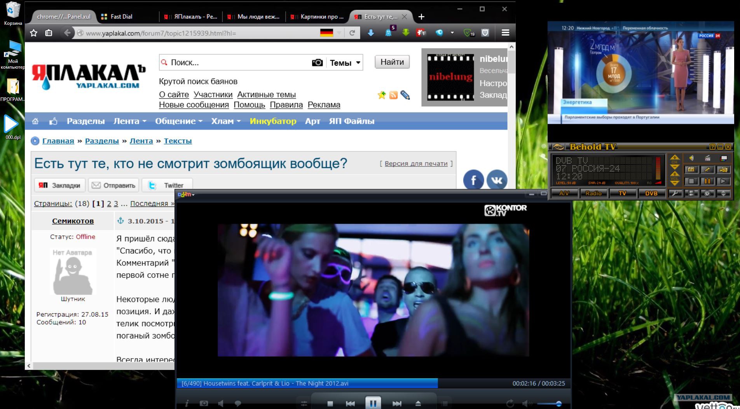Mute the video player volume
This screenshot has width=740, height=409.
[527, 404]
